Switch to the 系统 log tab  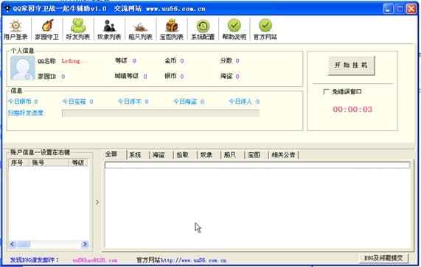(135, 154)
